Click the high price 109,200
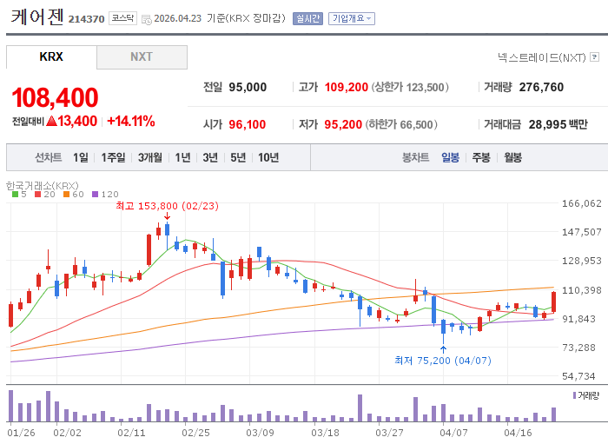 (x=347, y=87)
